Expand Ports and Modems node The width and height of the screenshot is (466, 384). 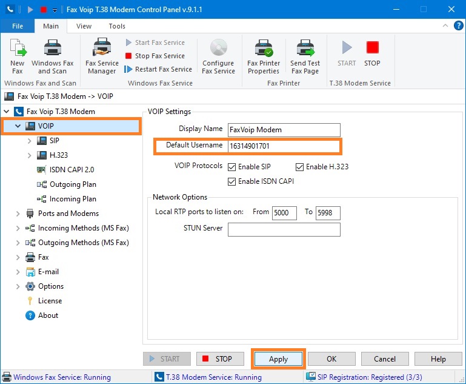[18, 214]
